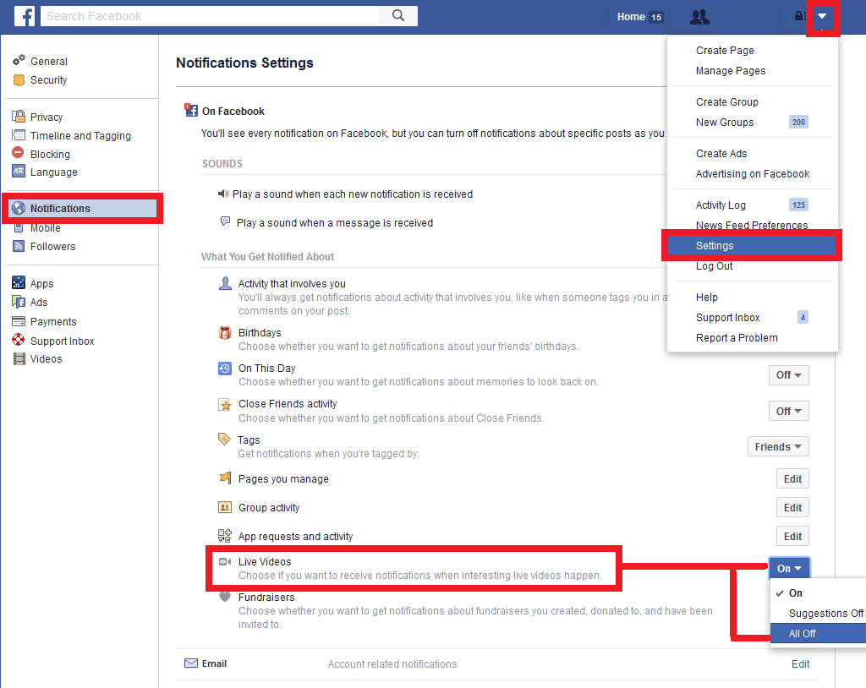Click the Fundraisers heart icon
The height and width of the screenshot is (688, 866).
point(225,598)
